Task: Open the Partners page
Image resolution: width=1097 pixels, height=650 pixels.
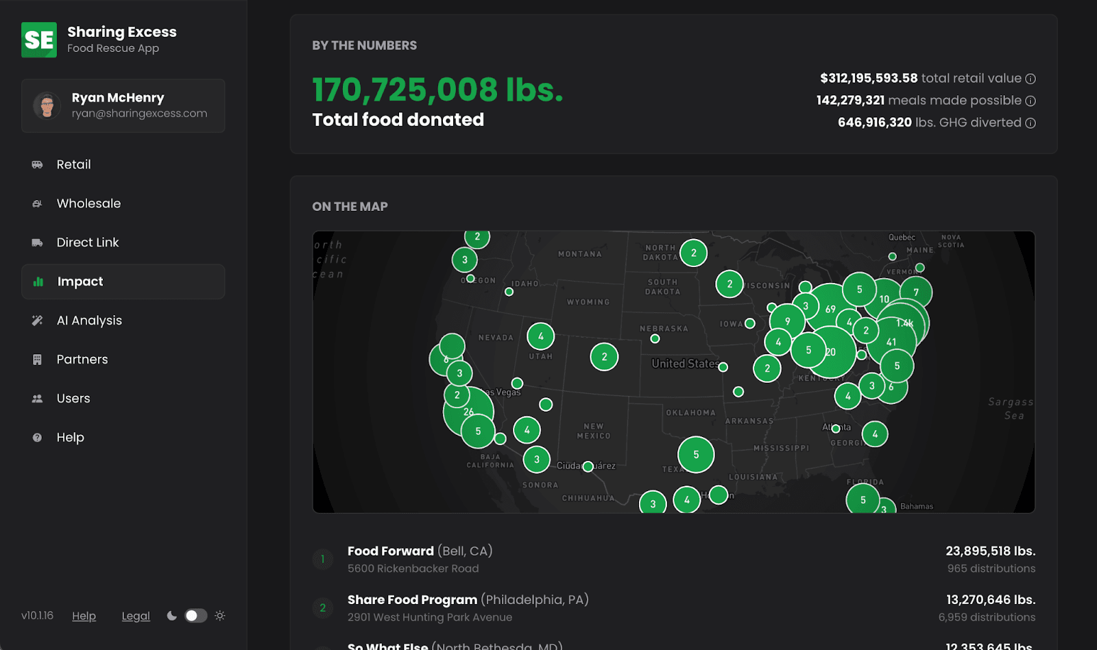Action: coord(82,360)
